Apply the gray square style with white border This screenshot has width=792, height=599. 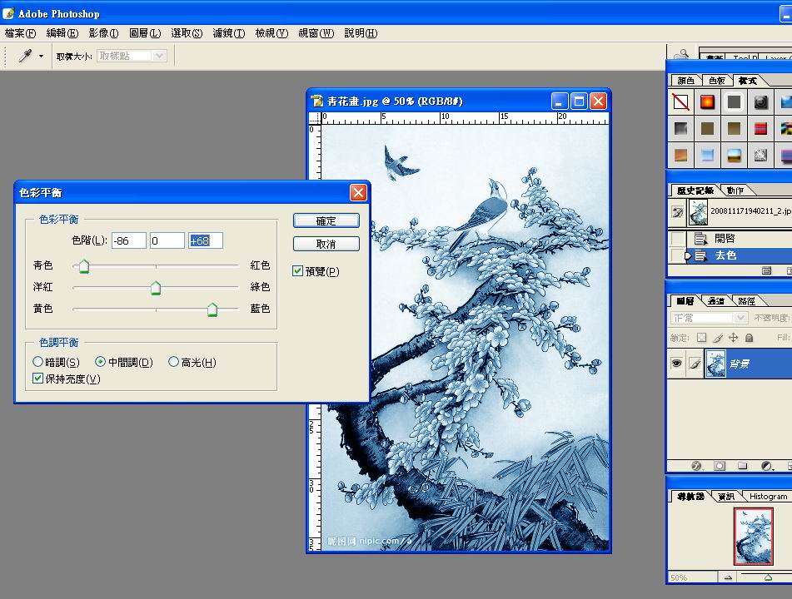point(734,102)
